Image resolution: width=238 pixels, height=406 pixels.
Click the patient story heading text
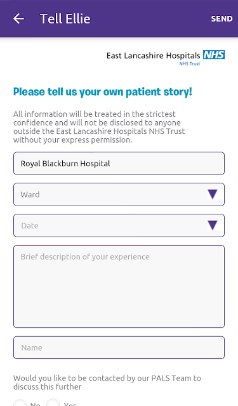[x=103, y=92]
